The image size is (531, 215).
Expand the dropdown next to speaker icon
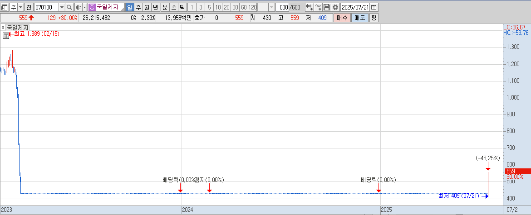pos(85,7)
